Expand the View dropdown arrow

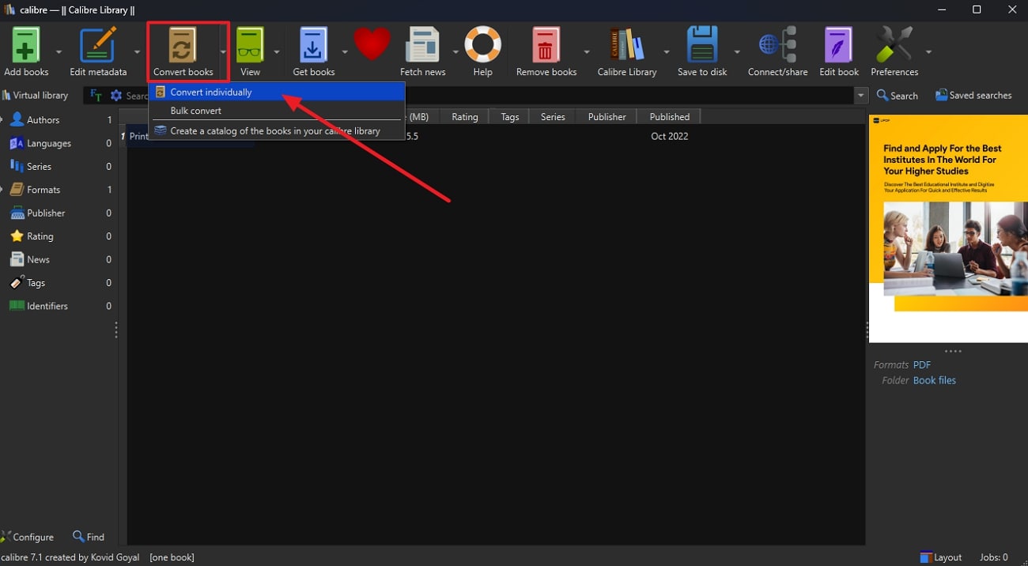(x=277, y=52)
